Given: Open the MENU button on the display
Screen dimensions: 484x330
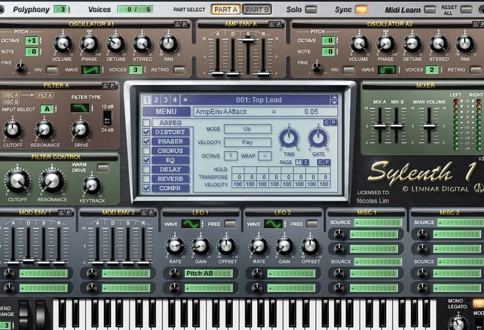Looking at the screenshot, I should (x=166, y=112).
